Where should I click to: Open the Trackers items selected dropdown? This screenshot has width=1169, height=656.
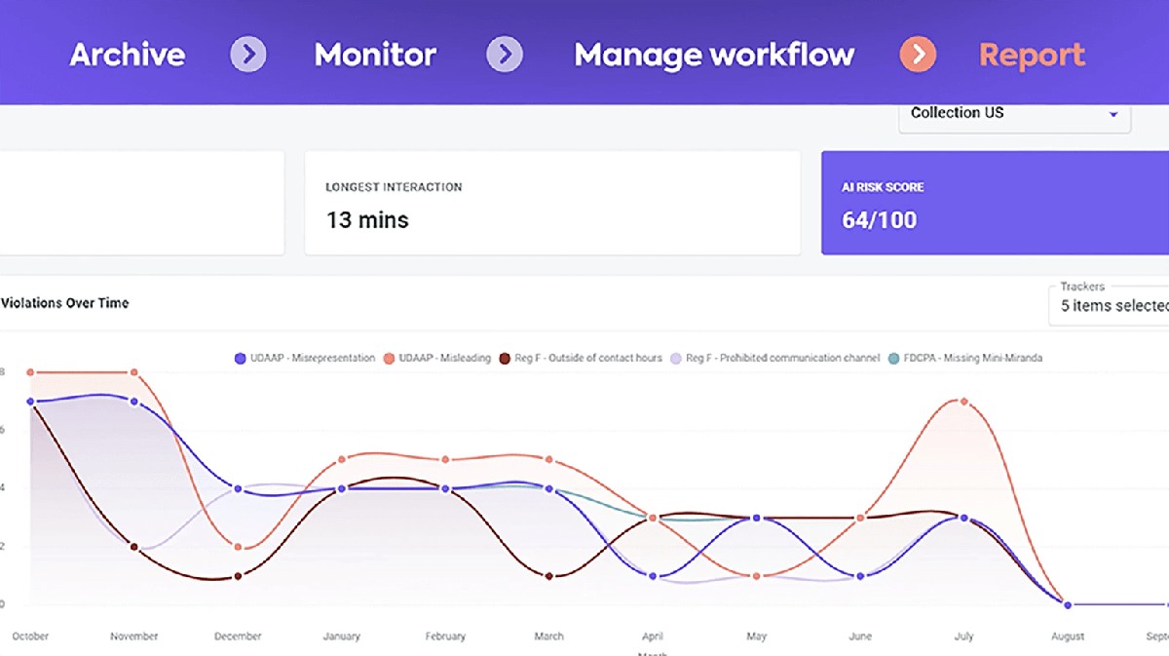click(x=1109, y=304)
